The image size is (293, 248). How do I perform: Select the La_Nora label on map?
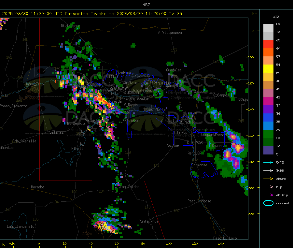tap(130, 82)
